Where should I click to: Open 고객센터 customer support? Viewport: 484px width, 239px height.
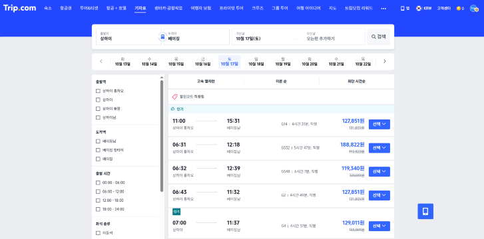pyautogui.click(x=444, y=9)
